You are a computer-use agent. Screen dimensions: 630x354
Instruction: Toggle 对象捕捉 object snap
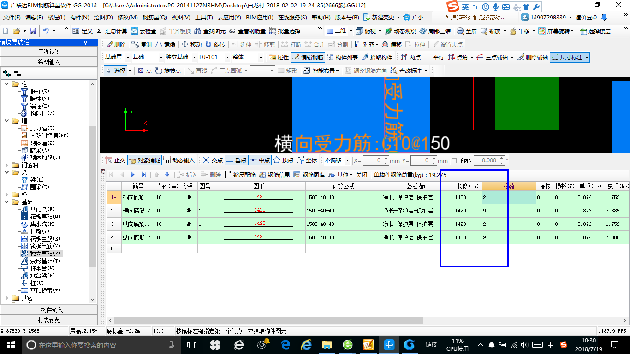point(144,160)
